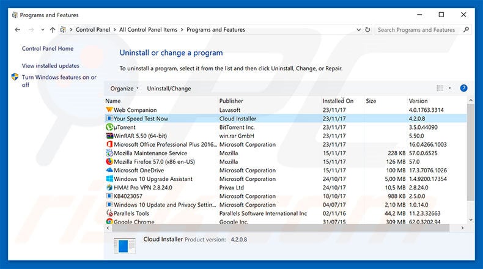Go forward with the forward arrow
This screenshot has height=269, width=483.
click(x=31, y=29)
